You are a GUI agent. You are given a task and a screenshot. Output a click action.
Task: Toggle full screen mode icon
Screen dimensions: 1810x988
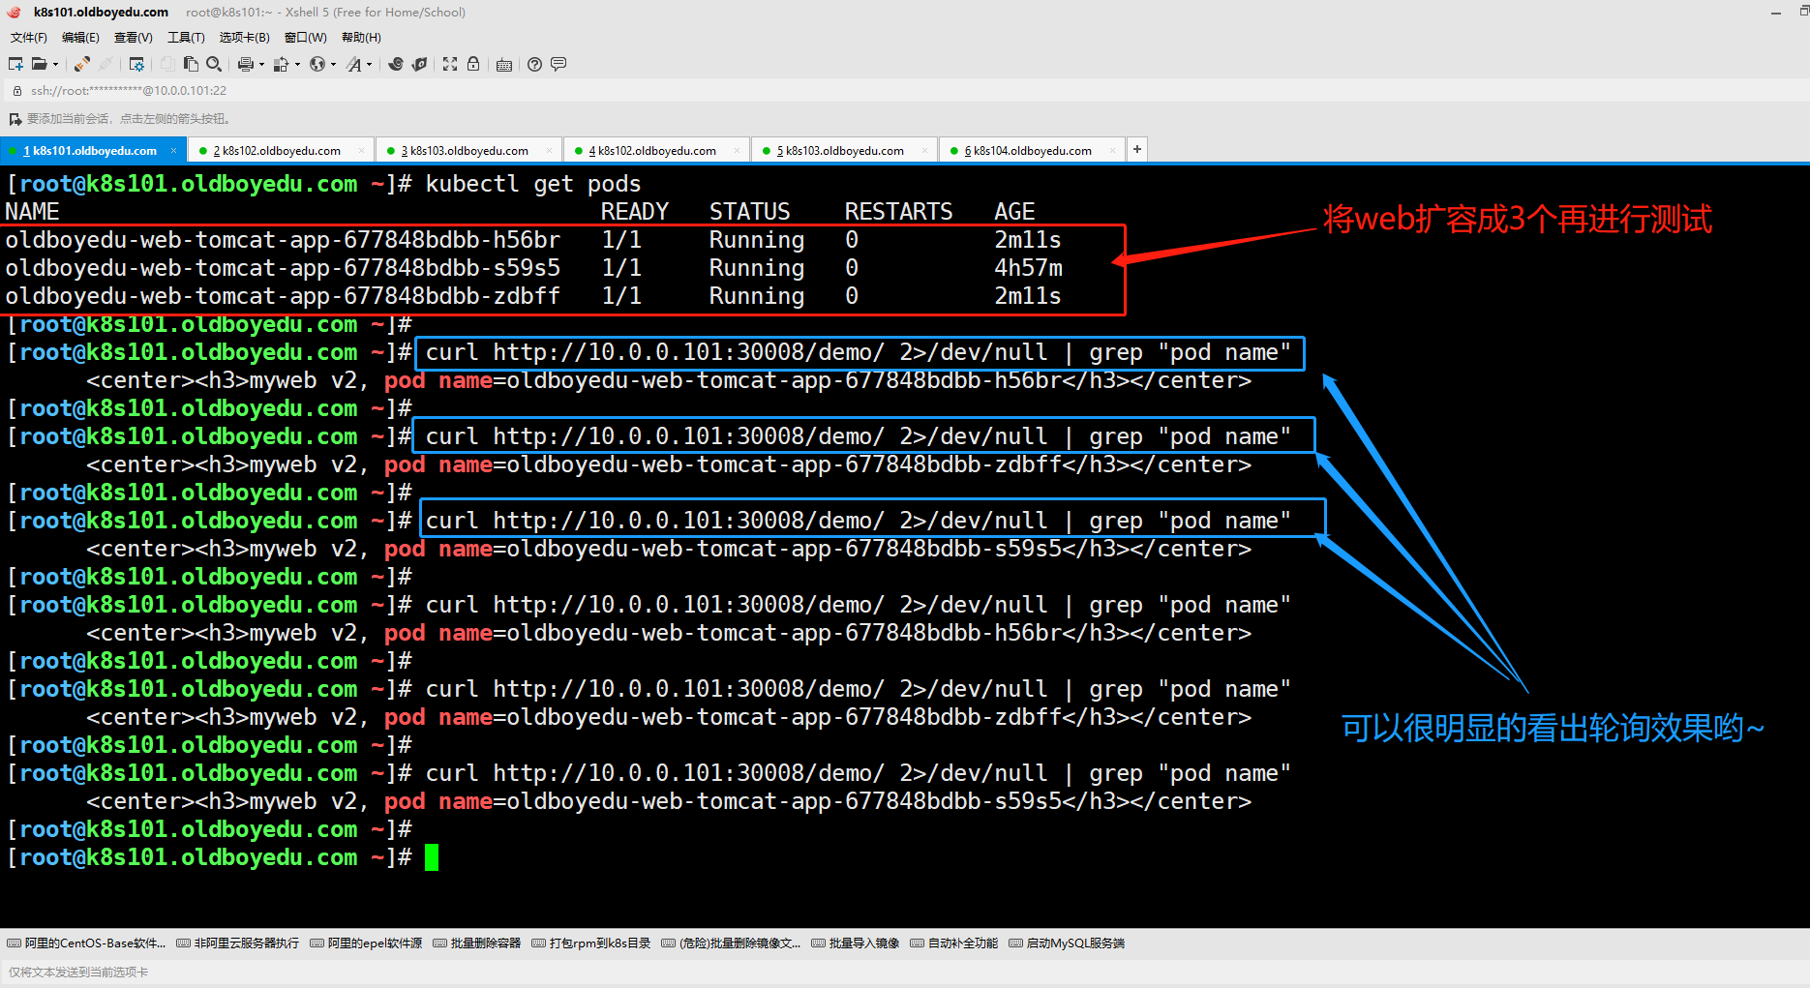450,64
